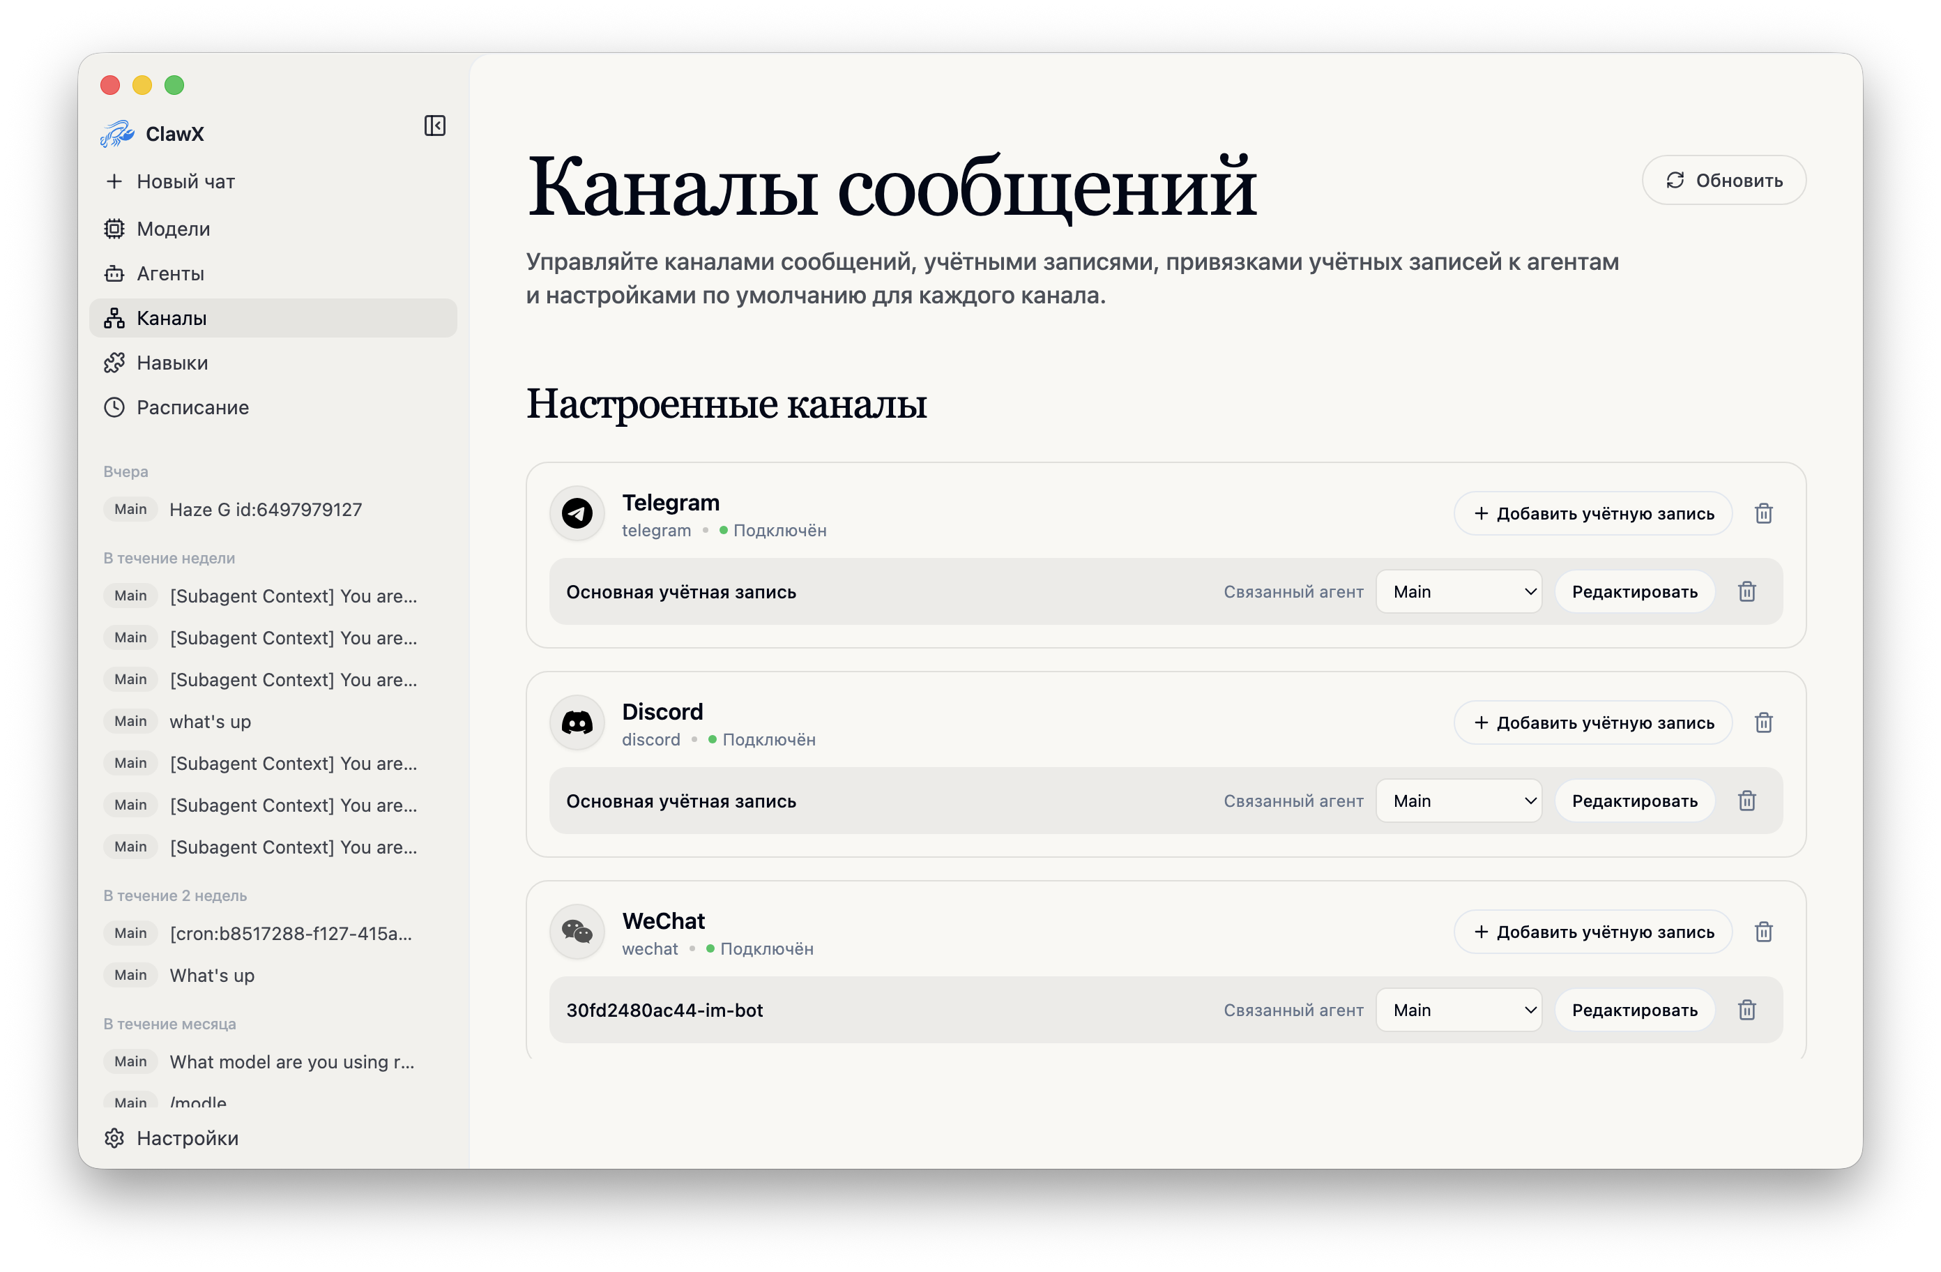Delete the Discord channel via trash icon

coord(1763,723)
